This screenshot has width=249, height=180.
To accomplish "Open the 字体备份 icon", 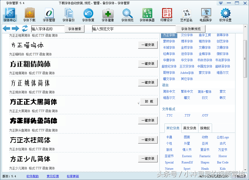I will click(68, 15).
